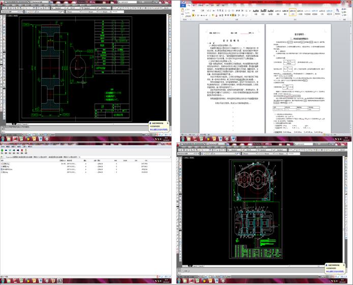Expand the 7-Zip address bar dropdown arrow
Screen dimensions: 353x285
[x=170, y=157]
